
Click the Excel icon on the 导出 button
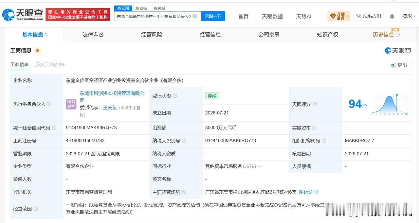tap(393, 65)
